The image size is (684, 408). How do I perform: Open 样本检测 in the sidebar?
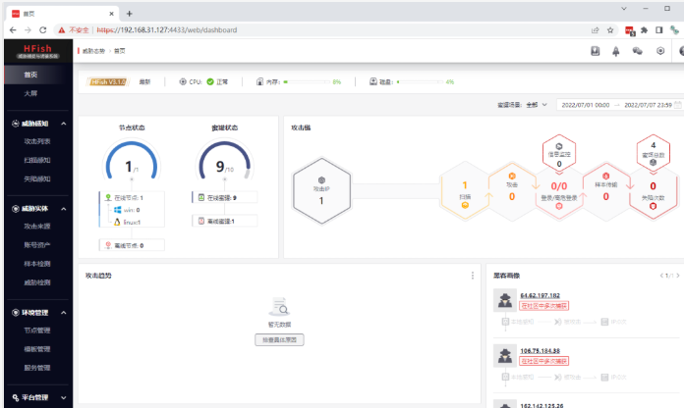[37, 264]
